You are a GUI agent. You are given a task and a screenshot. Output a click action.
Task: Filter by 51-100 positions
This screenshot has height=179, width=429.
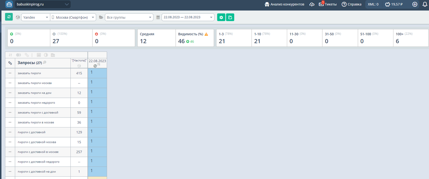[x=375, y=38]
